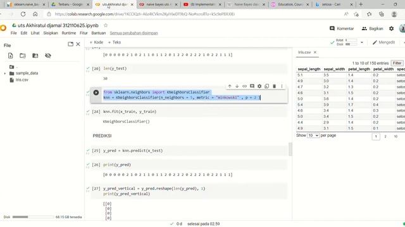Viewport: 405px width, 227px height.
Task: Select the iris.csv file in tree
Action: tap(22, 80)
